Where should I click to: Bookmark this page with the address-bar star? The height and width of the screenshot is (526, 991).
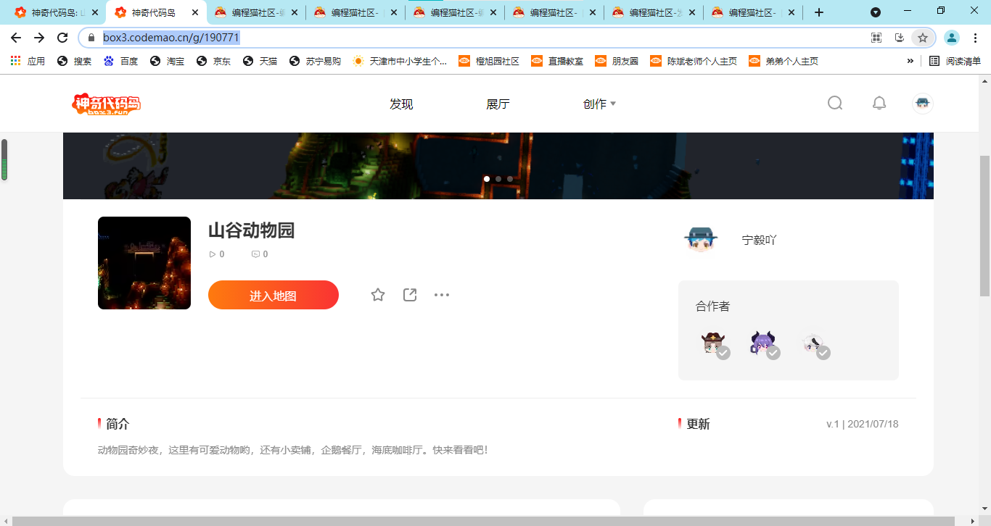pyautogui.click(x=923, y=38)
